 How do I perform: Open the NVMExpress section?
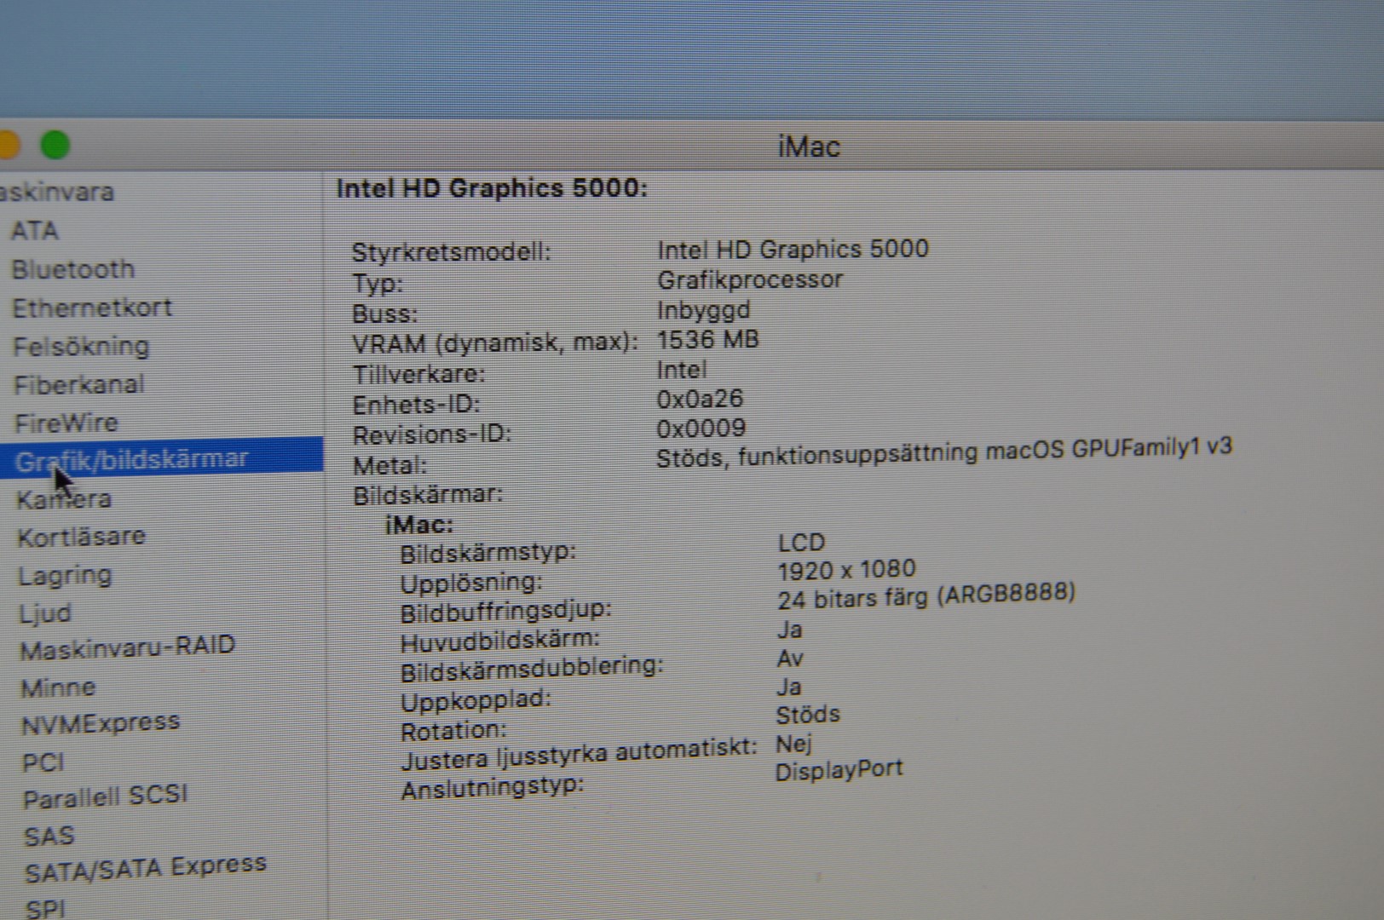pyautogui.click(x=101, y=724)
